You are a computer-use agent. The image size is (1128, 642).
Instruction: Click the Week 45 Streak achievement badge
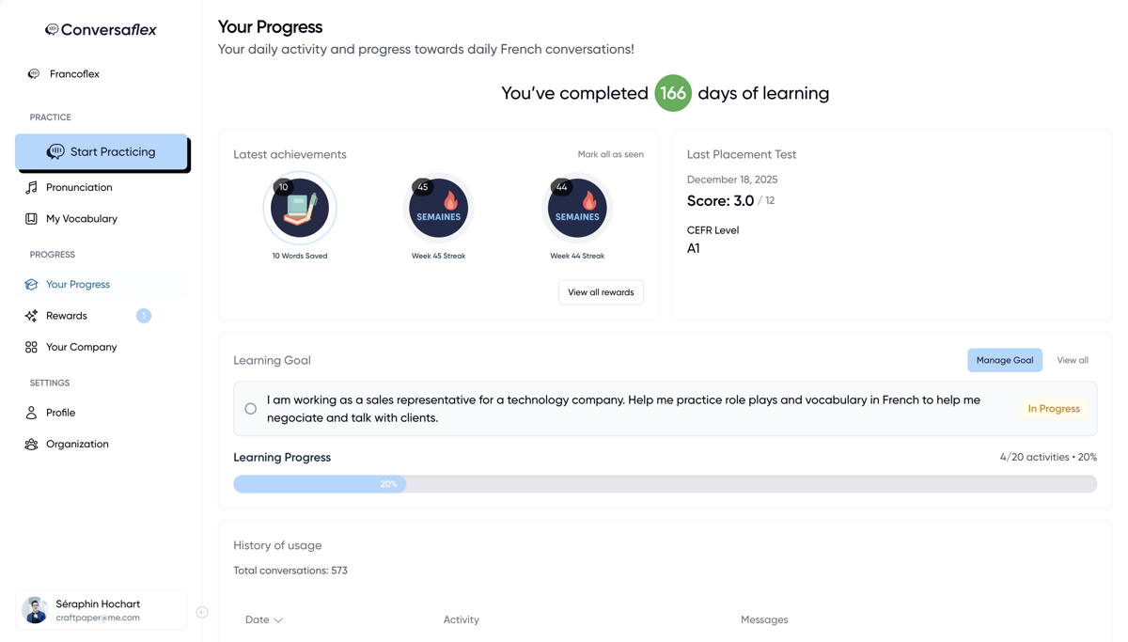pyautogui.click(x=438, y=208)
